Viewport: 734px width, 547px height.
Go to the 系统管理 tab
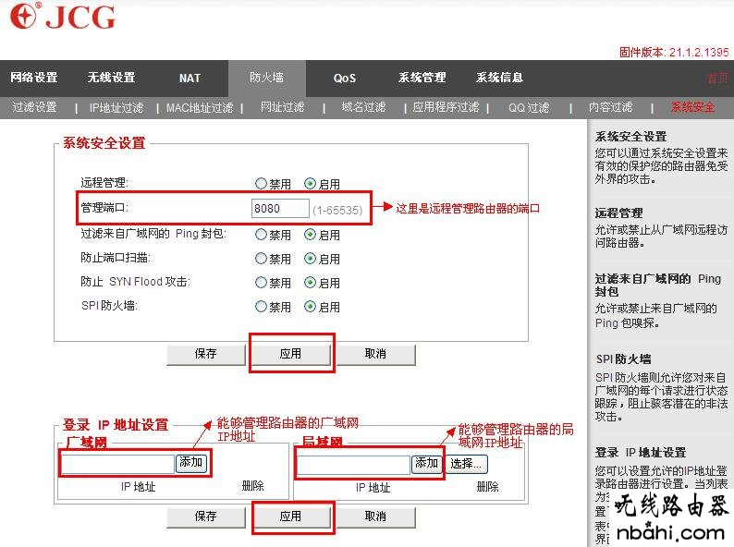(422, 78)
